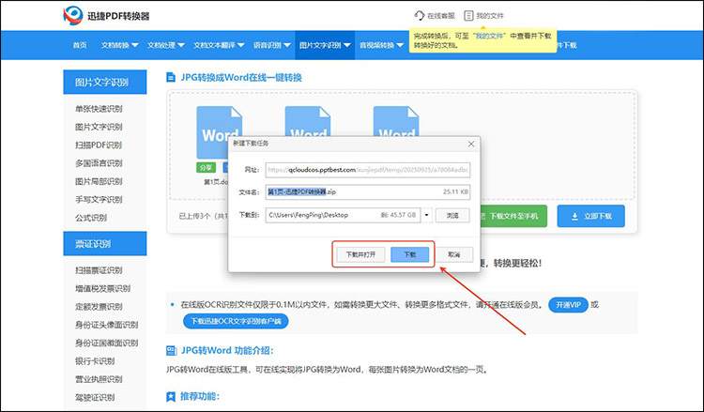Image resolution: width=704 pixels, height=412 pixels.
Task: Select 图片文字识别 sidebar header
Action: [x=104, y=83]
